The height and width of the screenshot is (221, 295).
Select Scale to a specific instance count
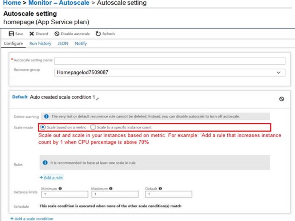[x=93, y=127]
